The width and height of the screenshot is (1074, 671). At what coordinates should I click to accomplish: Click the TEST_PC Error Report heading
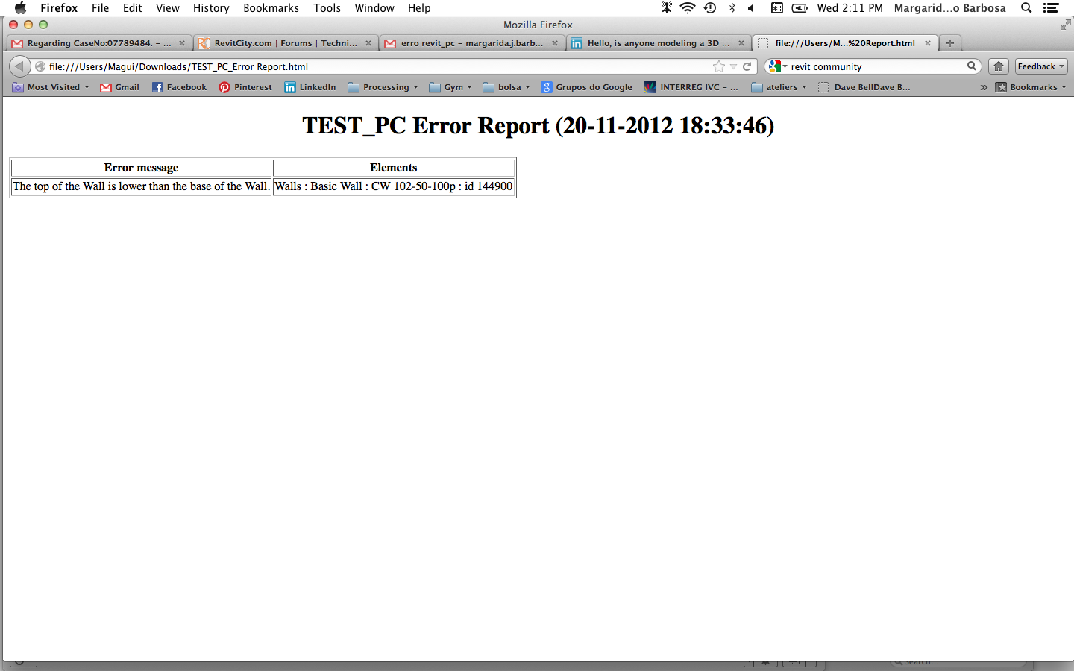coord(538,125)
